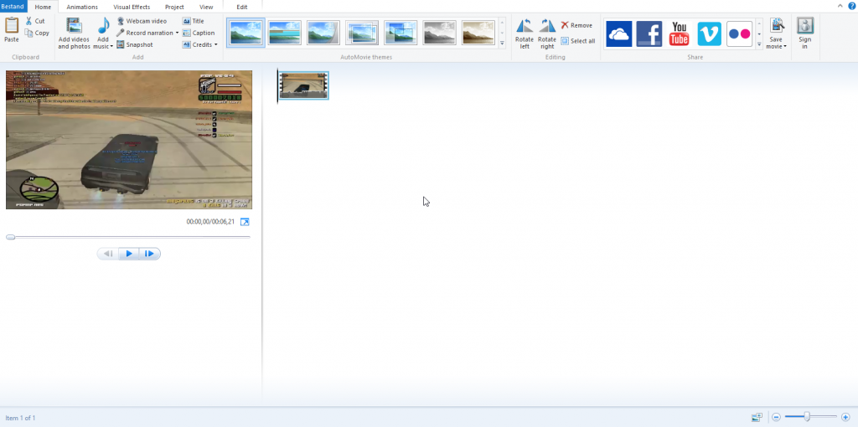The image size is (858, 427).
Task: Select all clips
Action: [x=578, y=41]
